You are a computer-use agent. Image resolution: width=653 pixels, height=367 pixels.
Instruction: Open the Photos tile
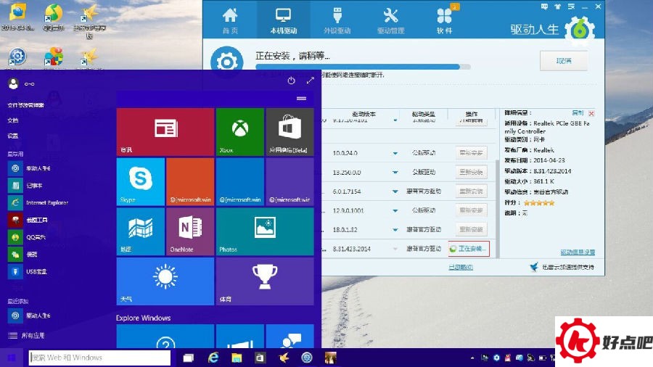point(265,231)
